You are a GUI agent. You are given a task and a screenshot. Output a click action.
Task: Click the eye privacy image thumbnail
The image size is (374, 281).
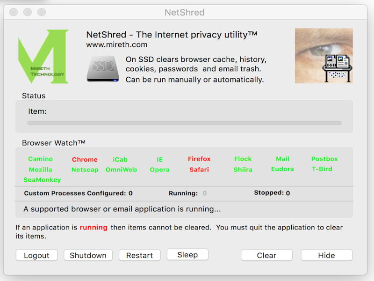coord(324,56)
